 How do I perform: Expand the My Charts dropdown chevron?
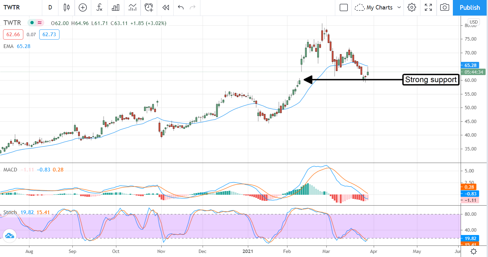point(399,7)
